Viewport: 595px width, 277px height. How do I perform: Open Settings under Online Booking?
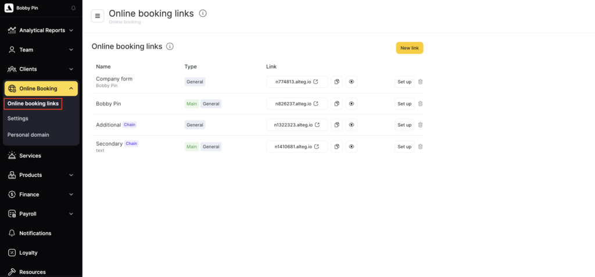[18, 118]
